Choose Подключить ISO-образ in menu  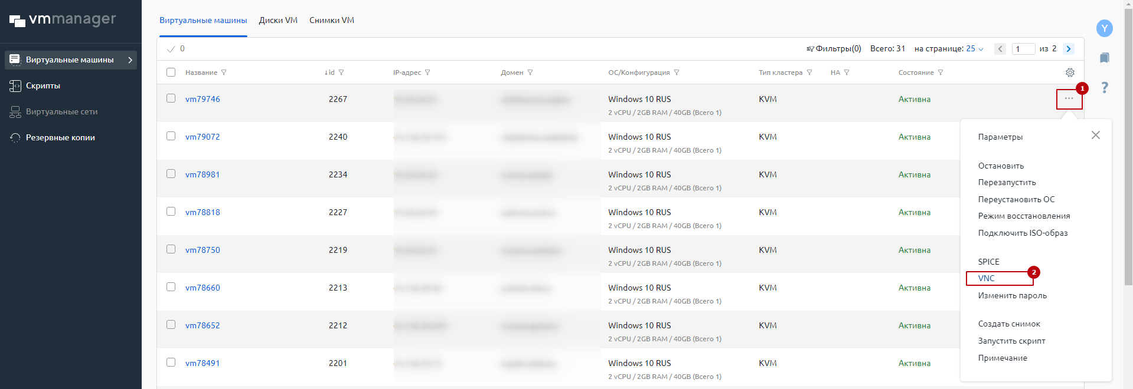click(1023, 233)
